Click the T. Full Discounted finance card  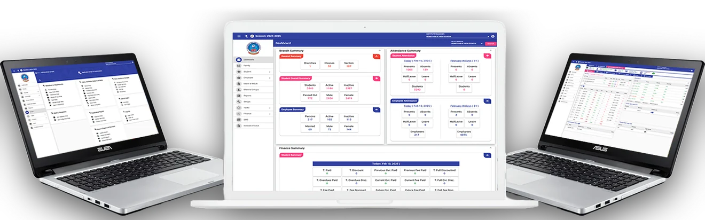point(444,171)
